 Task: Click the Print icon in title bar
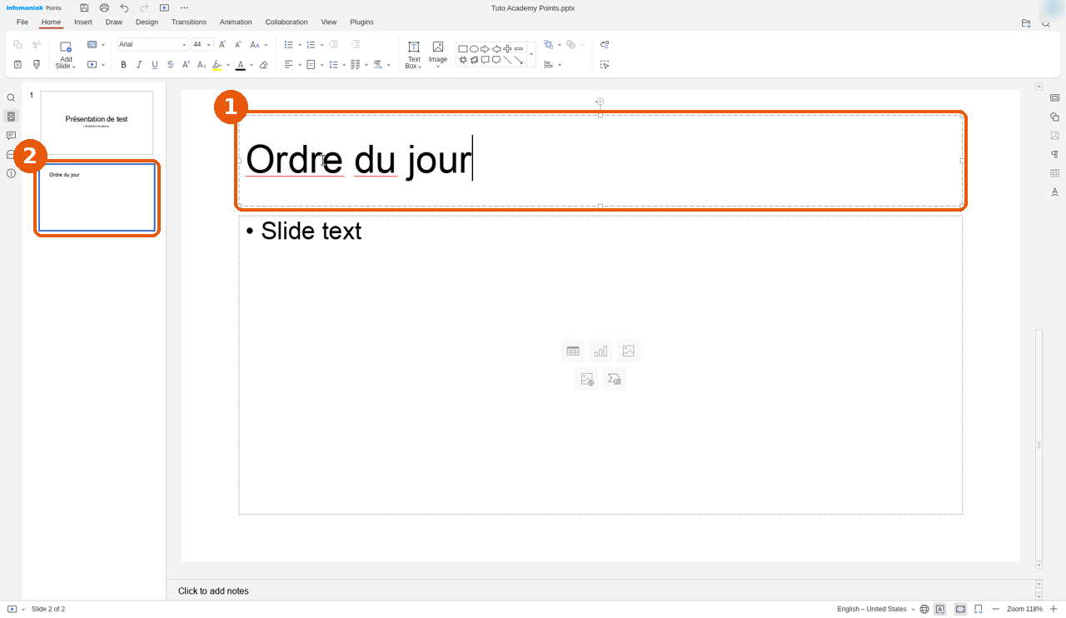[104, 7]
